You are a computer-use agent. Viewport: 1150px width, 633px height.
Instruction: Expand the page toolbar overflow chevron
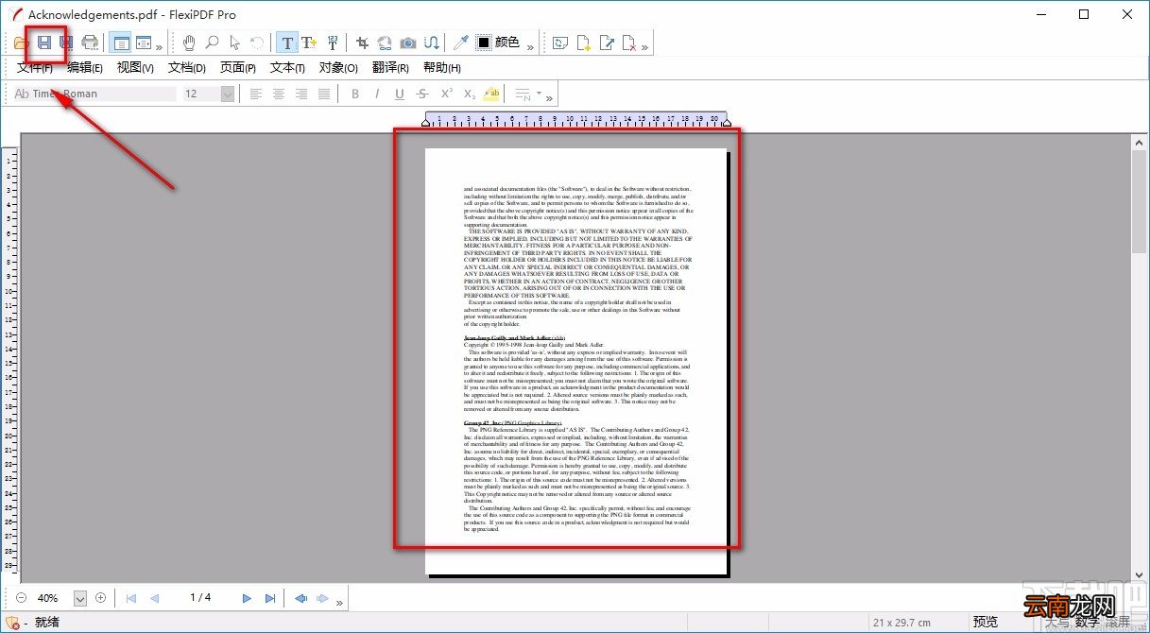(x=644, y=47)
